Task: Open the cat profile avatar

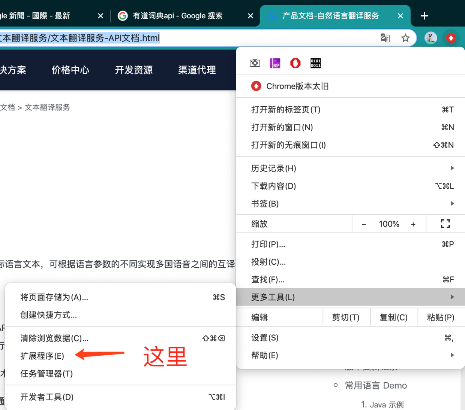Action: 430,38
